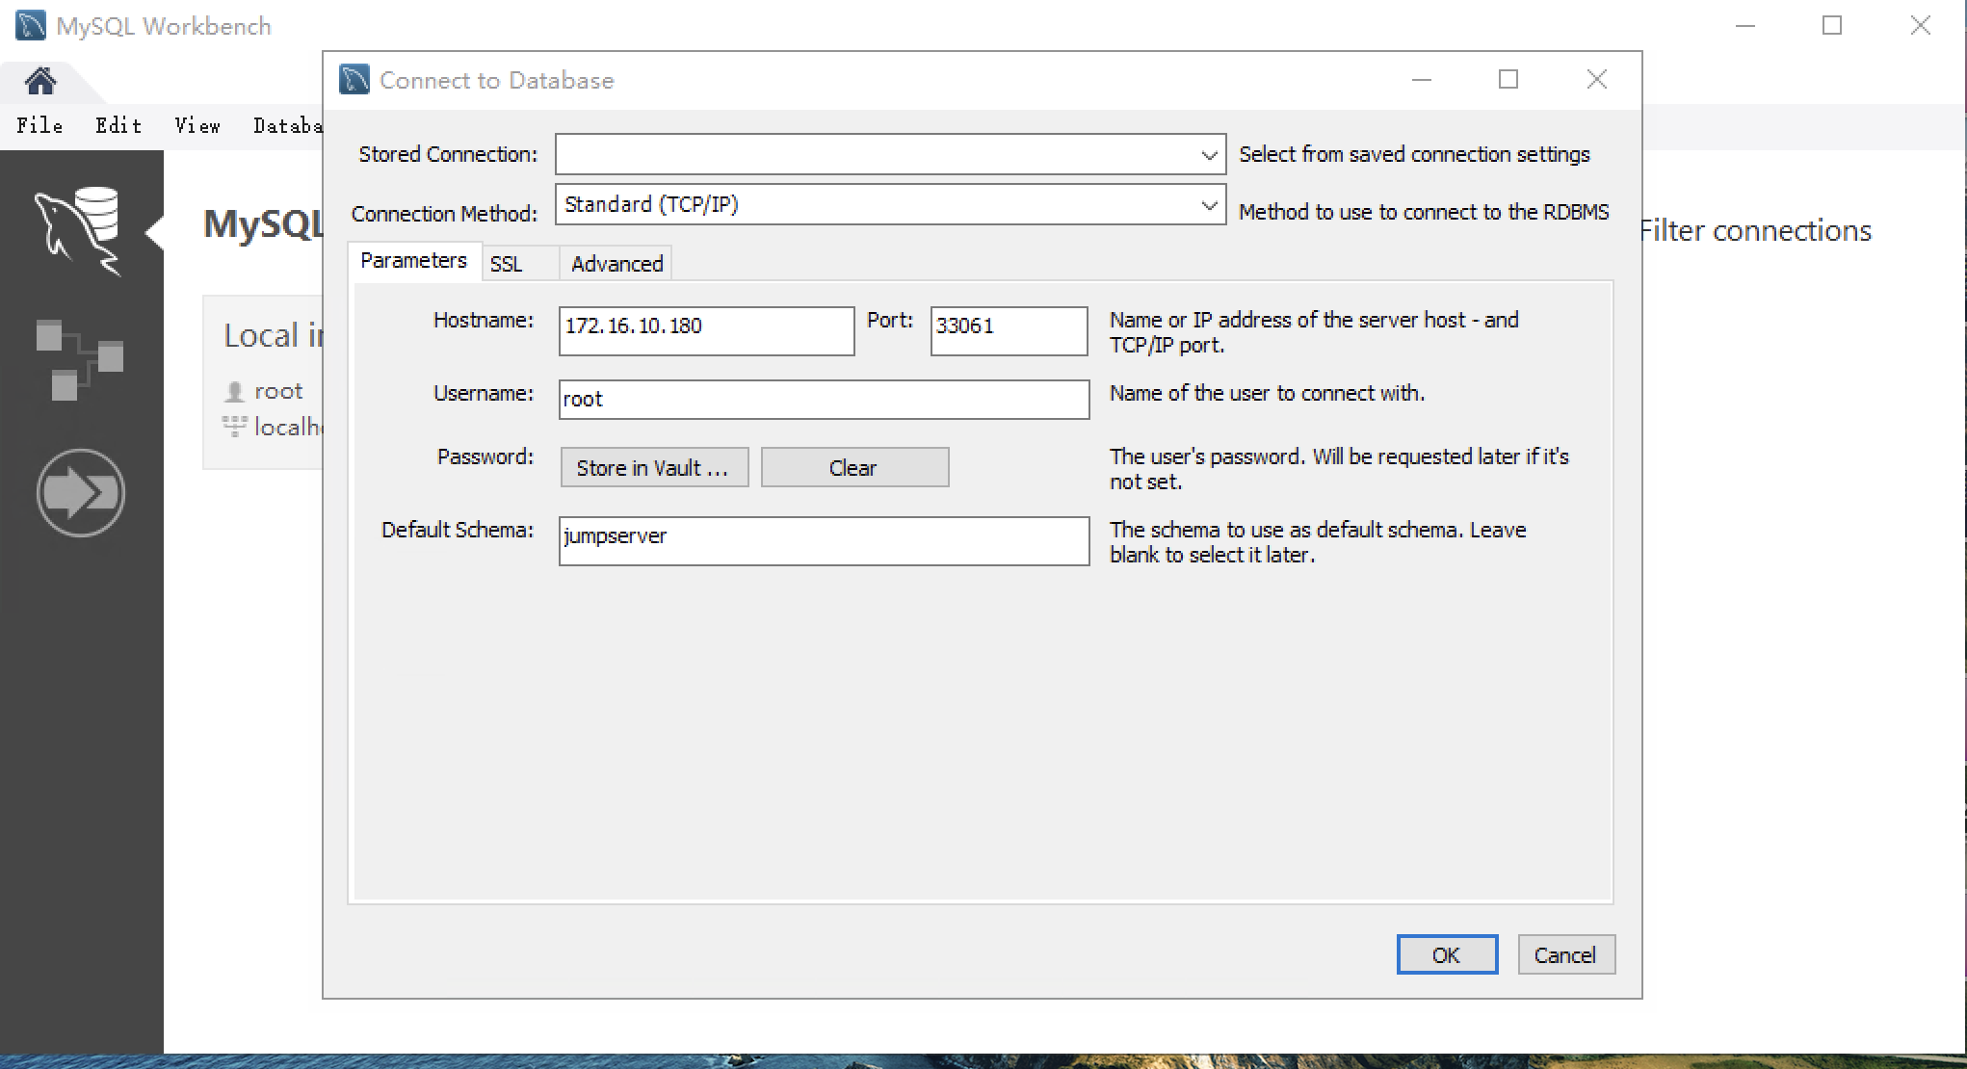1967x1069 pixels.
Task: Open the Database menu
Action: 287,126
